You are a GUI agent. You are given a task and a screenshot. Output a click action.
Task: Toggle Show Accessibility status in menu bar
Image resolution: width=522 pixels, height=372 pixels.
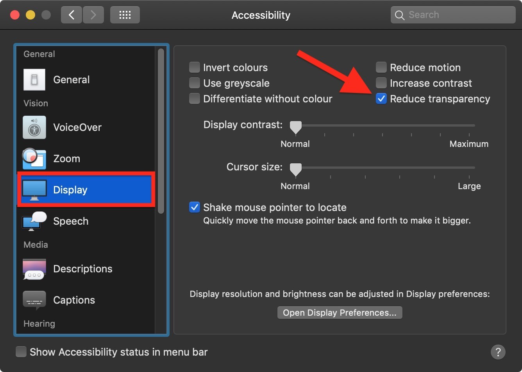point(21,352)
